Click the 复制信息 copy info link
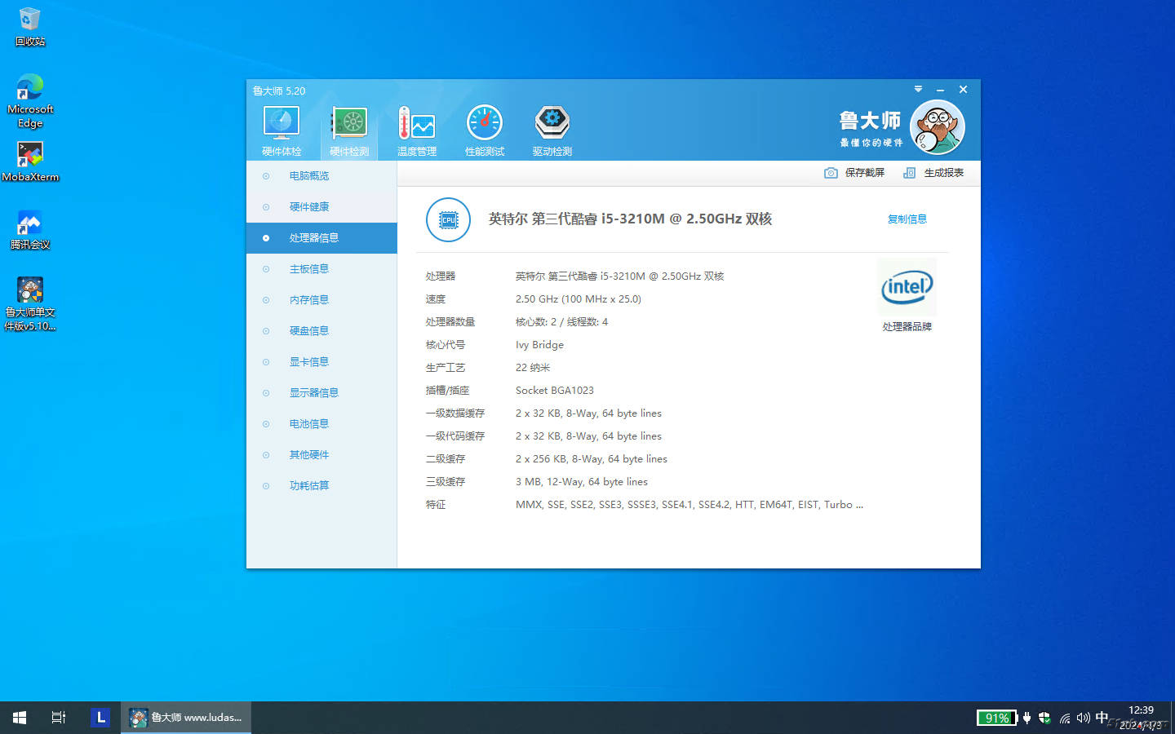 pyautogui.click(x=907, y=219)
